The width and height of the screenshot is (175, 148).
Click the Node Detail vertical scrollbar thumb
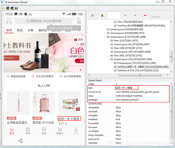(171, 112)
